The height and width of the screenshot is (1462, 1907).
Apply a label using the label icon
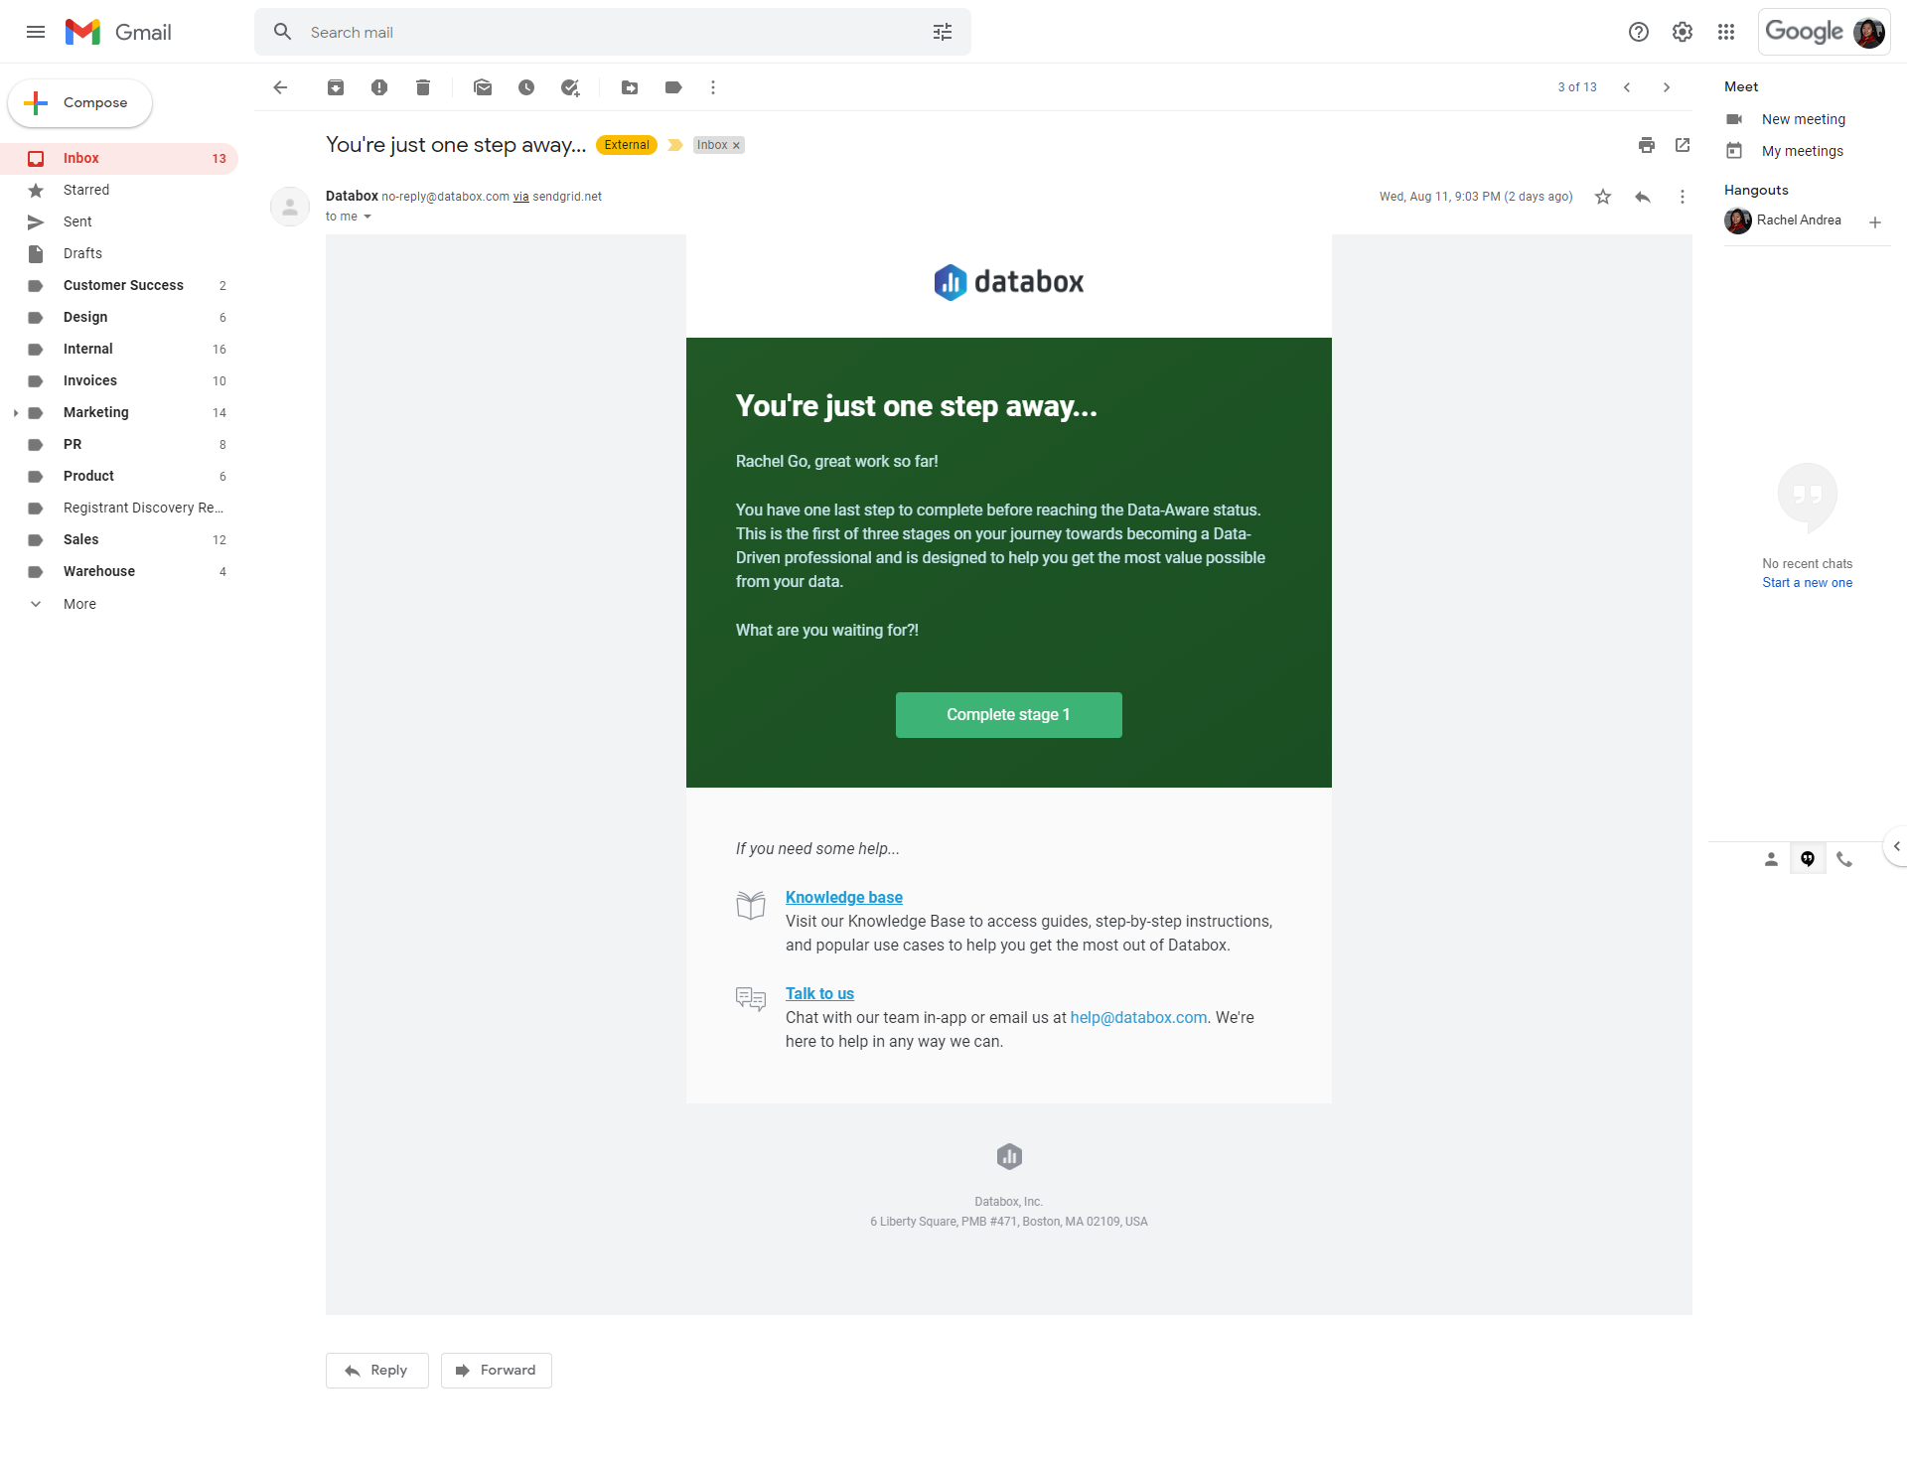pos(673,87)
